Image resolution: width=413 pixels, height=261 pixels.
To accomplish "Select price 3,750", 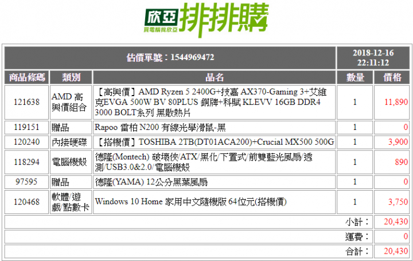I will [x=398, y=202].
